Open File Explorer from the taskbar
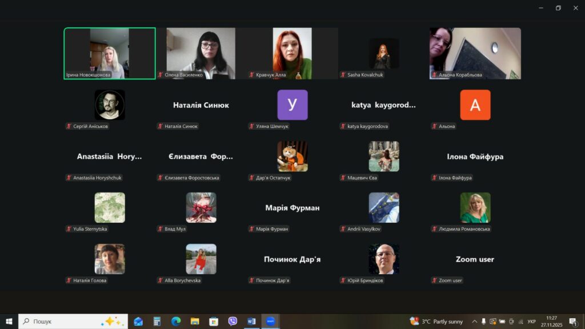Screen dimensions: 585x329 [x=194, y=322]
